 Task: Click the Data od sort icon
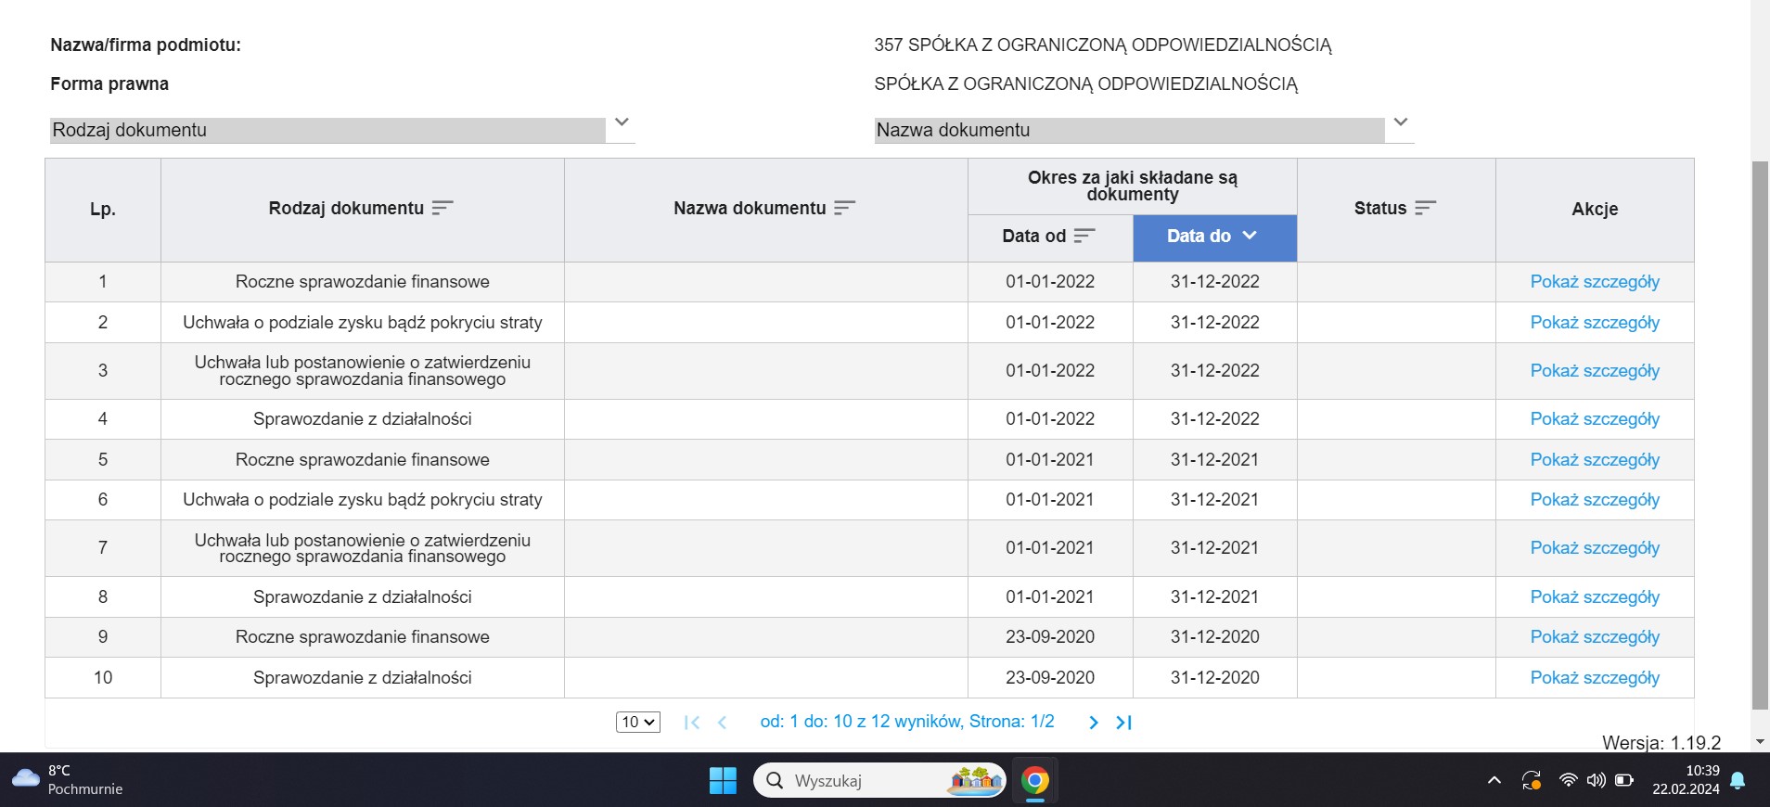click(x=1084, y=237)
